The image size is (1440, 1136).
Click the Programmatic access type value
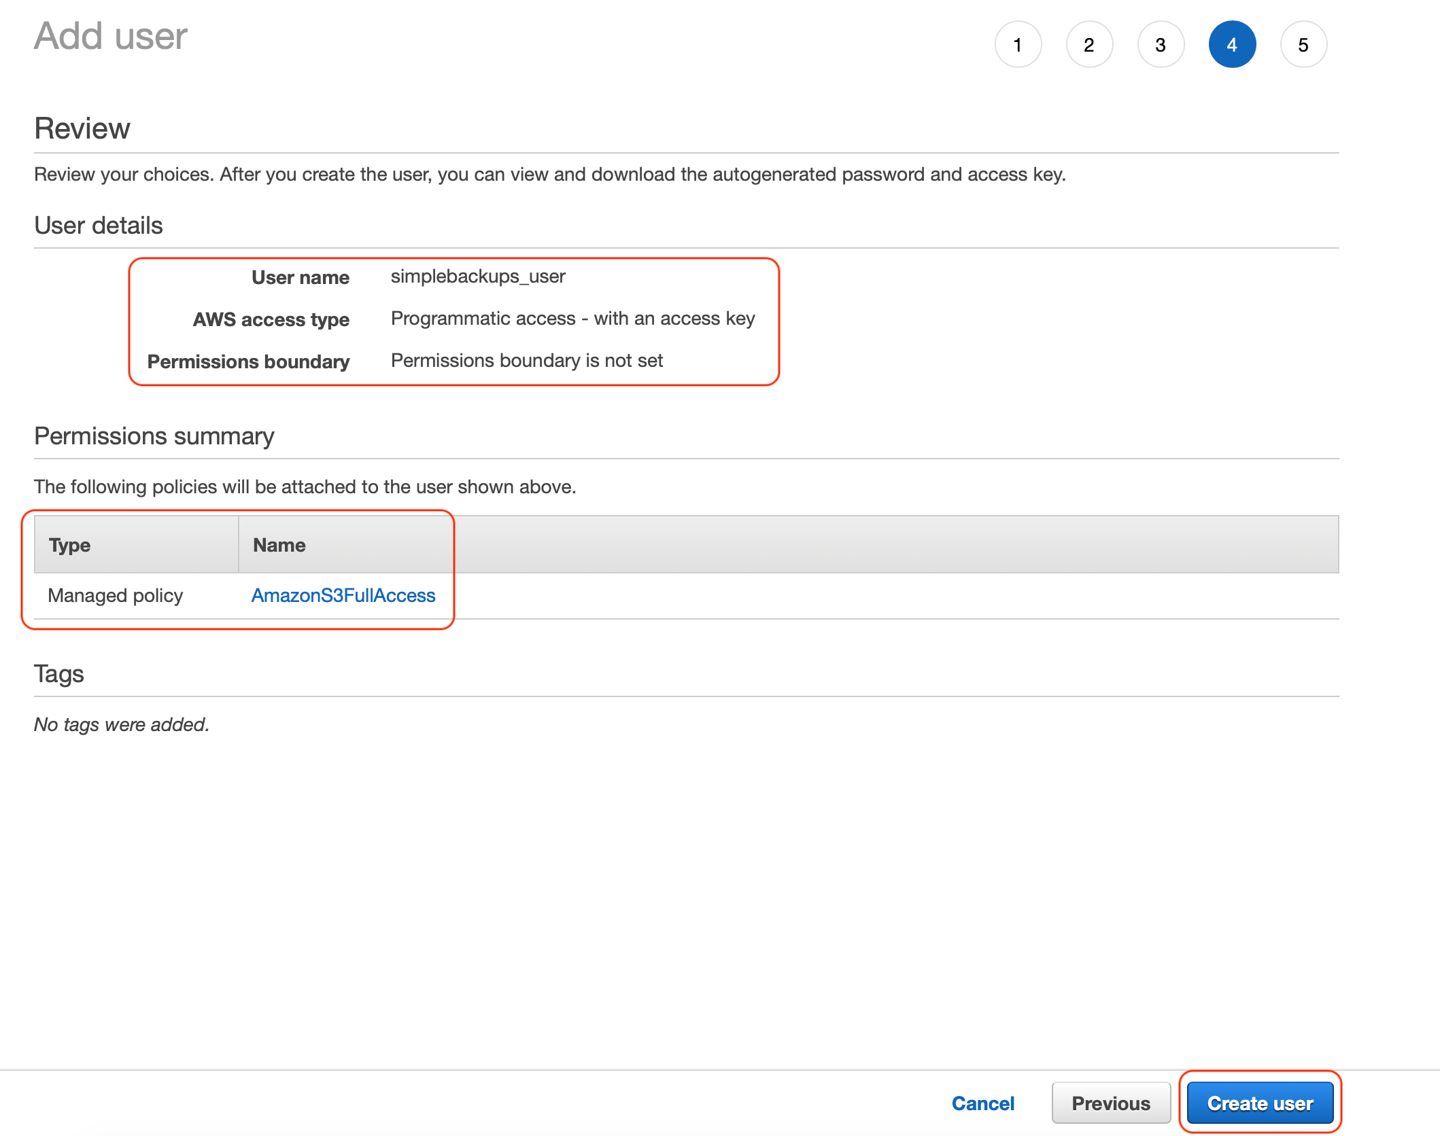(x=572, y=318)
